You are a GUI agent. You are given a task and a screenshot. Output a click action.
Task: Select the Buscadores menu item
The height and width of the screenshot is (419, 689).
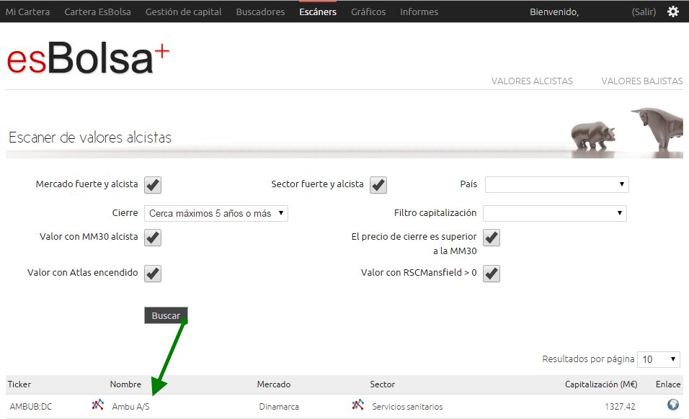coord(261,12)
